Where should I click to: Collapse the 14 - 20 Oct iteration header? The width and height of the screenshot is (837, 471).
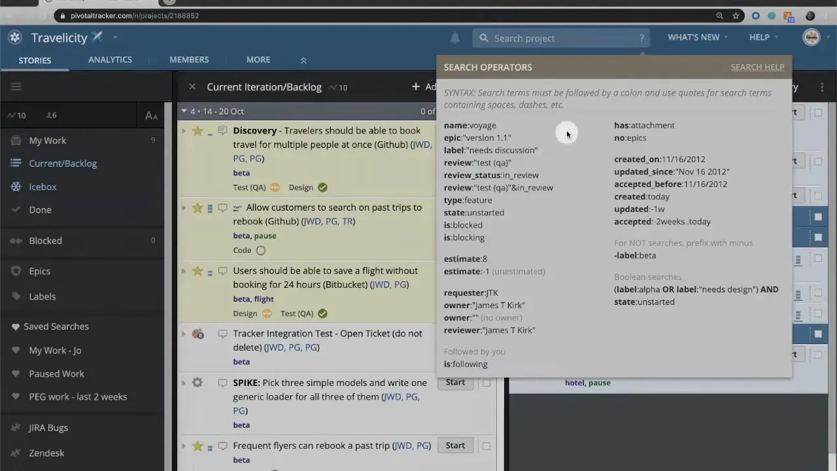coord(184,111)
